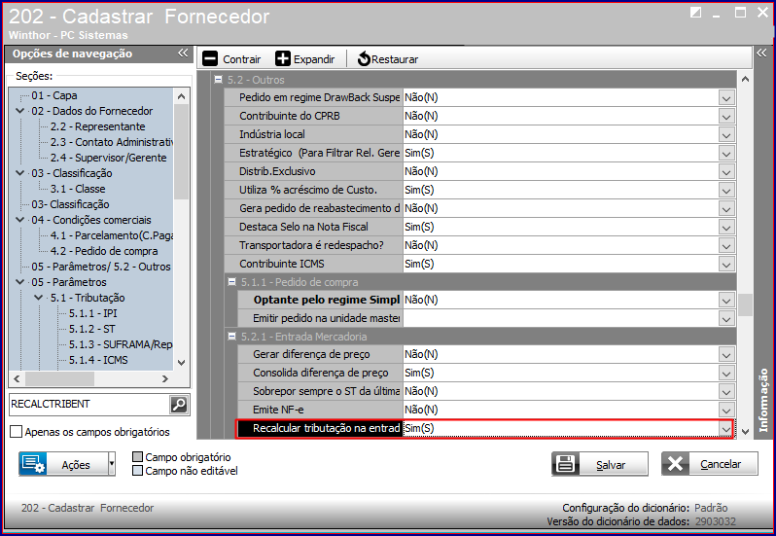This screenshot has width=776, height=536.
Task: Click the Optante pelo regime Simples label
Action: (326, 300)
